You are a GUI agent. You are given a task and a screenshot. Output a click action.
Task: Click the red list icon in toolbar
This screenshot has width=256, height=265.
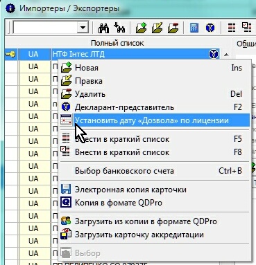[232, 28]
